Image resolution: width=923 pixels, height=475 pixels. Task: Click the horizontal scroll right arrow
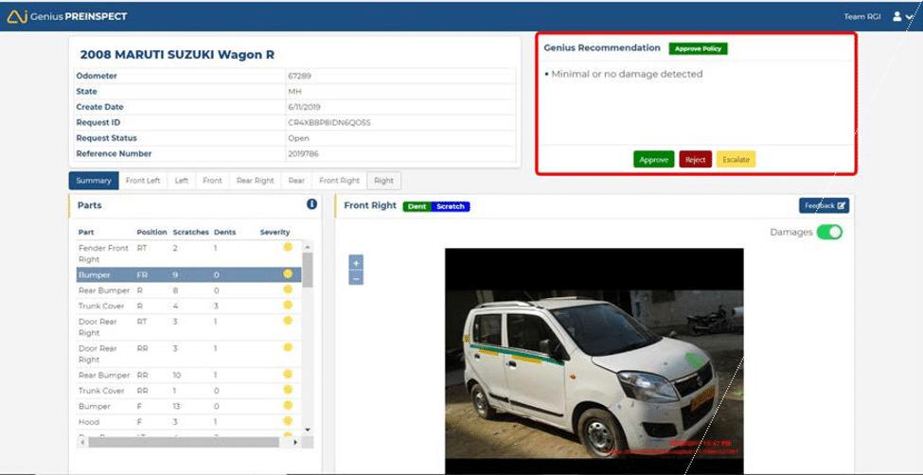(x=295, y=442)
